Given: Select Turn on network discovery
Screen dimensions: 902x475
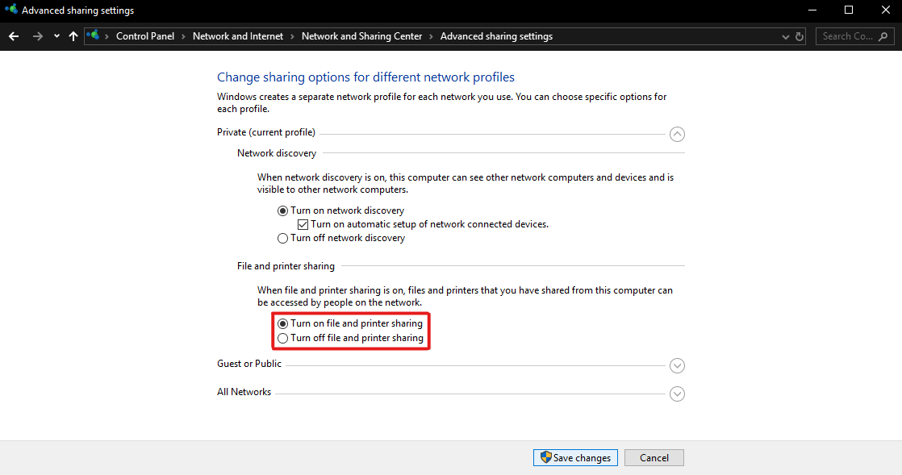Looking at the screenshot, I should [x=282, y=210].
